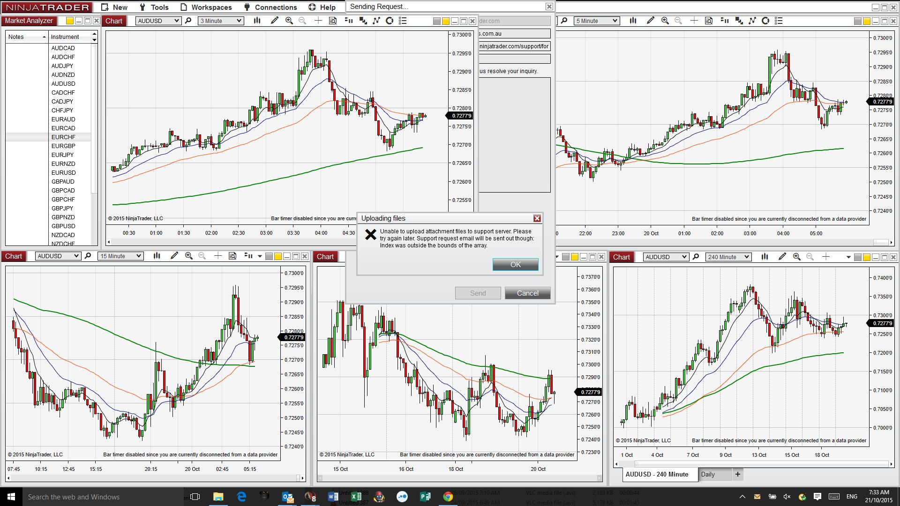Open the AUDUSD instrument dropdown on the 3 Minute chart
Viewport: 900px width, 506px height.
coord(177,21)
